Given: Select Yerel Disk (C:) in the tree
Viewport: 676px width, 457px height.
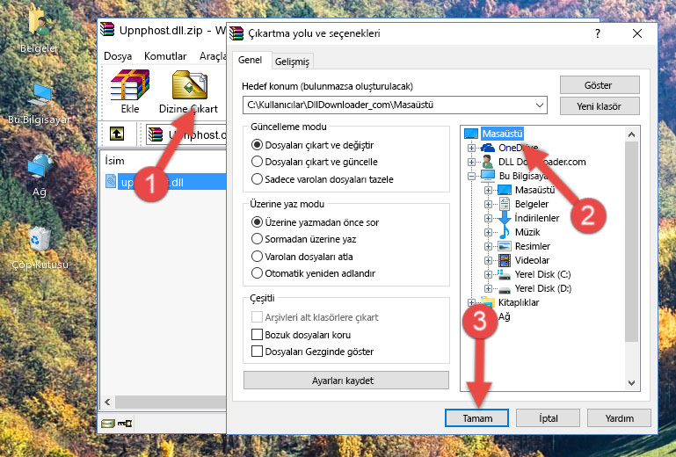Looking at the screenshot, I should tap(542, 274).
